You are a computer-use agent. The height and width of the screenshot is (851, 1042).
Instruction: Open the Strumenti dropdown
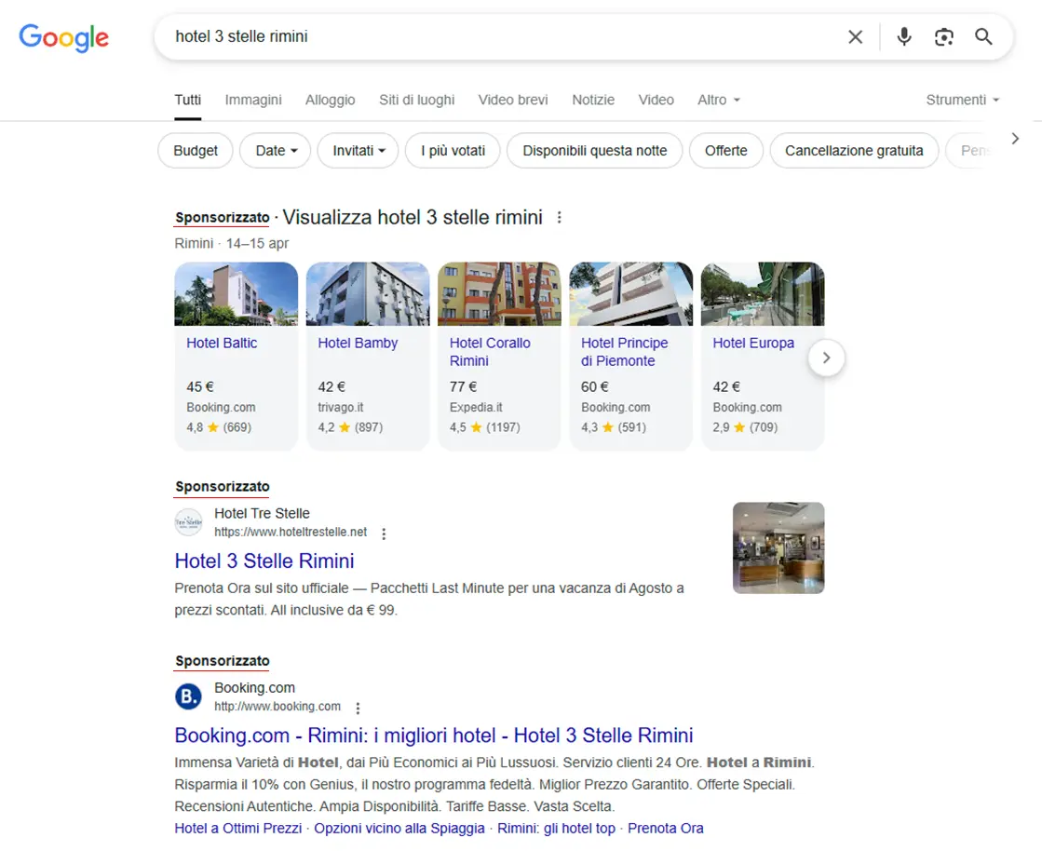[x=962, y=100]
